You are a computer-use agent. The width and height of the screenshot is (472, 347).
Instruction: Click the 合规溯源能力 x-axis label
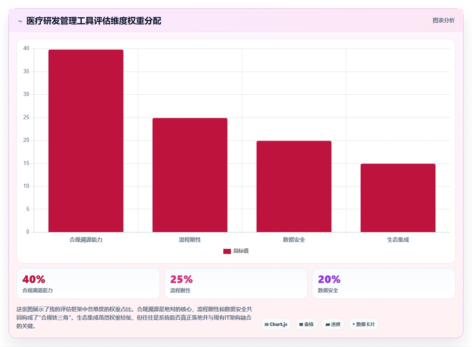click(86, 240)
